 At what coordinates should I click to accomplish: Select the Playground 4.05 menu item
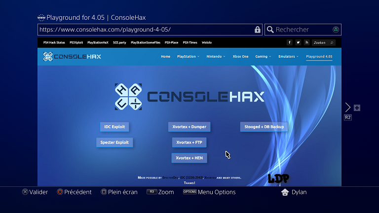pos(319,57)
